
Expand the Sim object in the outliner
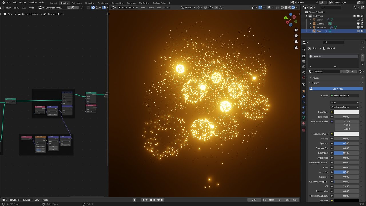pos(310,31)
